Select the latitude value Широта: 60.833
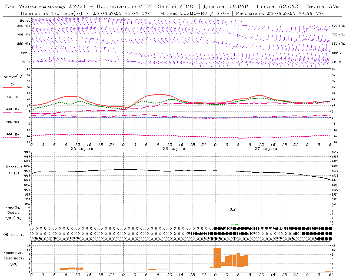 pyautogui.click(x=277, y=6)
